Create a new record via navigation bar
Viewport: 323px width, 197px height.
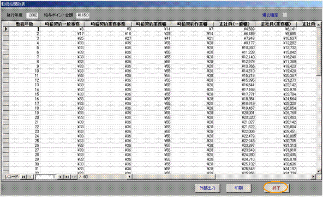74,177
